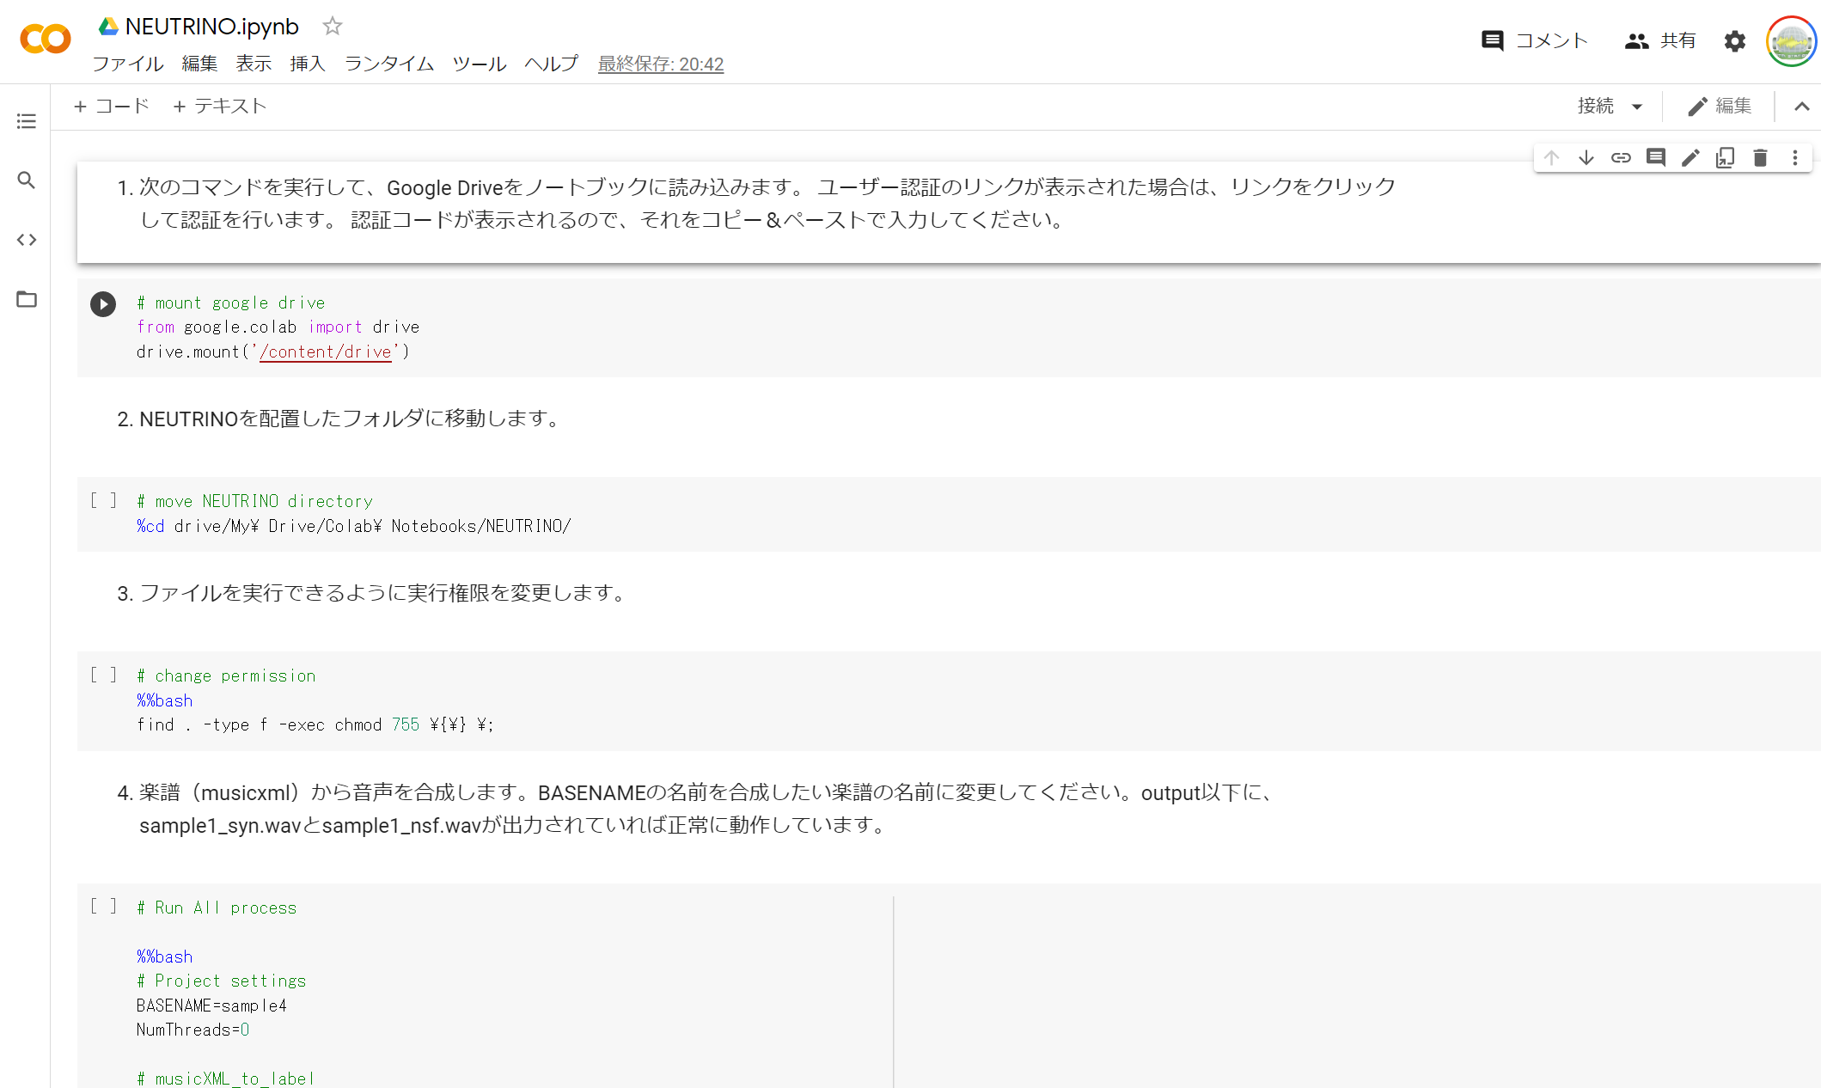Add a new code cell with + コード
Screen dimensions: 1821x1088
(x=112, y=106)
